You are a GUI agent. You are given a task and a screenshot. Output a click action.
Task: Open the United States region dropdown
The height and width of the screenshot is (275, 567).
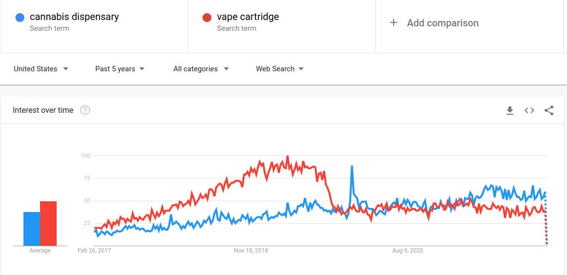(x=41, y=69)
